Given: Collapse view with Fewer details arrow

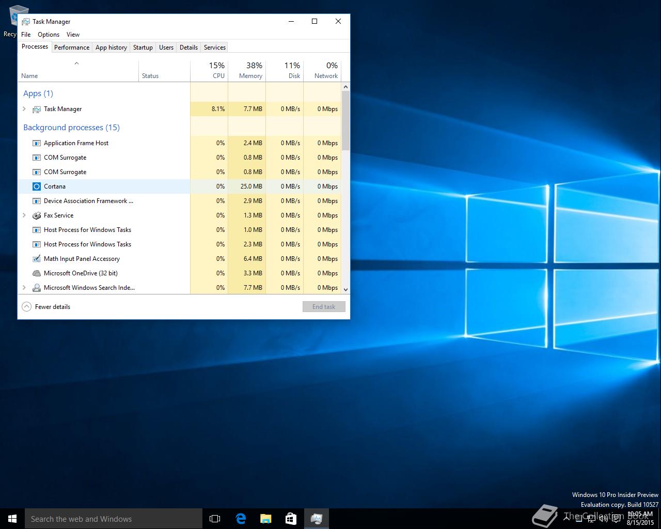Looking at the screenshot, I should pos(26,307).
